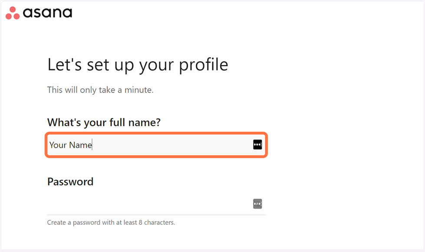
Task: Click the "What's your full name?" label
Action: pos(104,123)
